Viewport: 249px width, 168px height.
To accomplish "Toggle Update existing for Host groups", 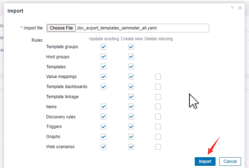I will [104, 57].
